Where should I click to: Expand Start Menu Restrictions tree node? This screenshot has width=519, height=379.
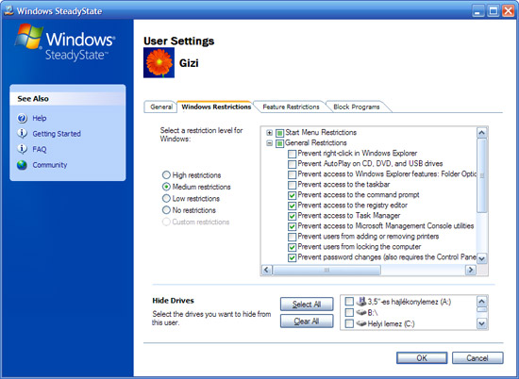pos(270,133)
